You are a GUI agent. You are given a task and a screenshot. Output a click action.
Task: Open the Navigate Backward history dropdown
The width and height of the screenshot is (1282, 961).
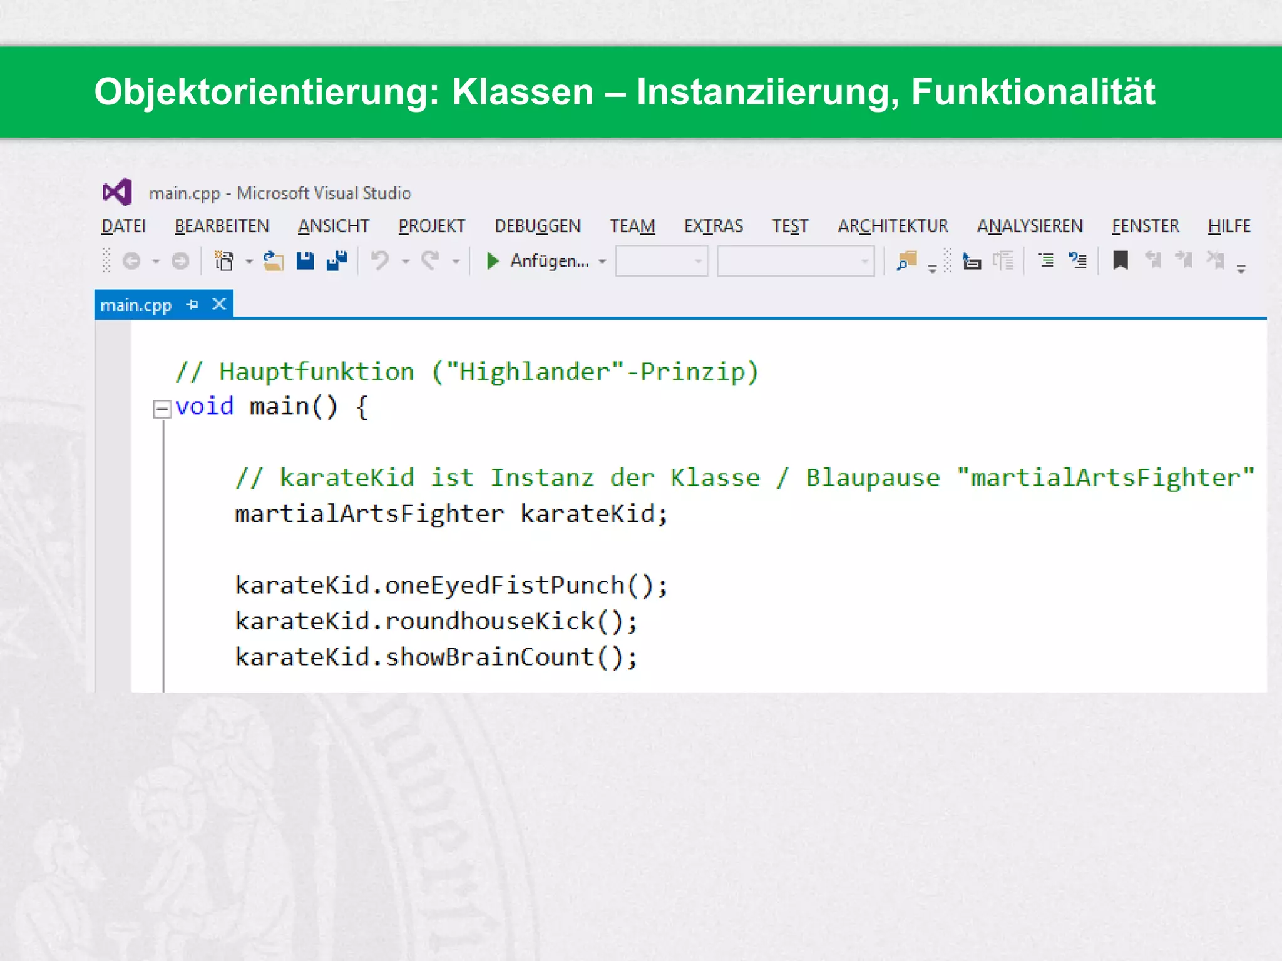click(156, 262)
